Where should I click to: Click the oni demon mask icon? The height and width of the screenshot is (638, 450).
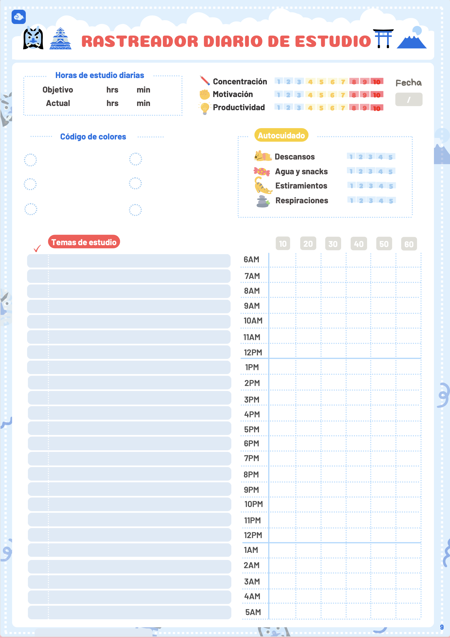(x=33, y=38)
